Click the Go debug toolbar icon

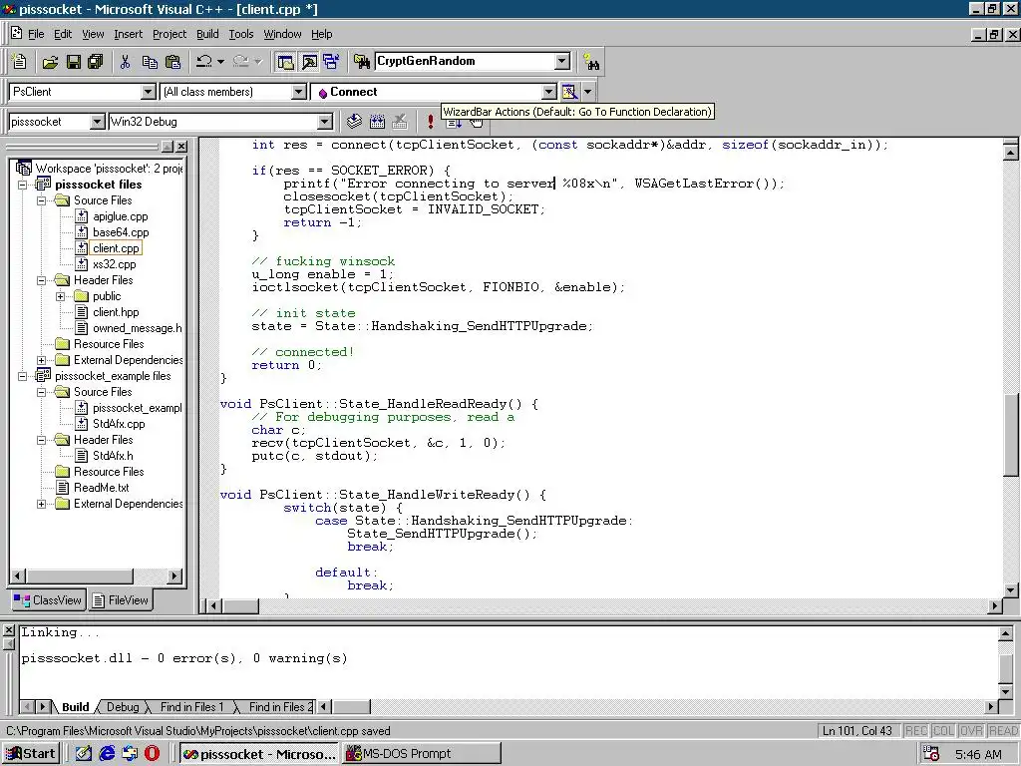[454, 123]
